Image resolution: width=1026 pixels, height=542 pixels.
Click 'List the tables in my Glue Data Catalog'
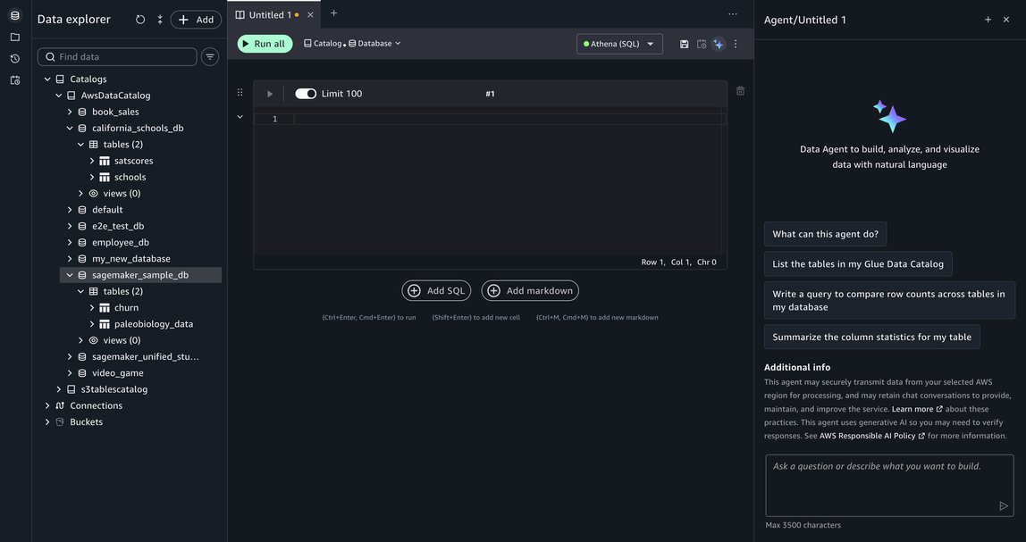[858, 264]
